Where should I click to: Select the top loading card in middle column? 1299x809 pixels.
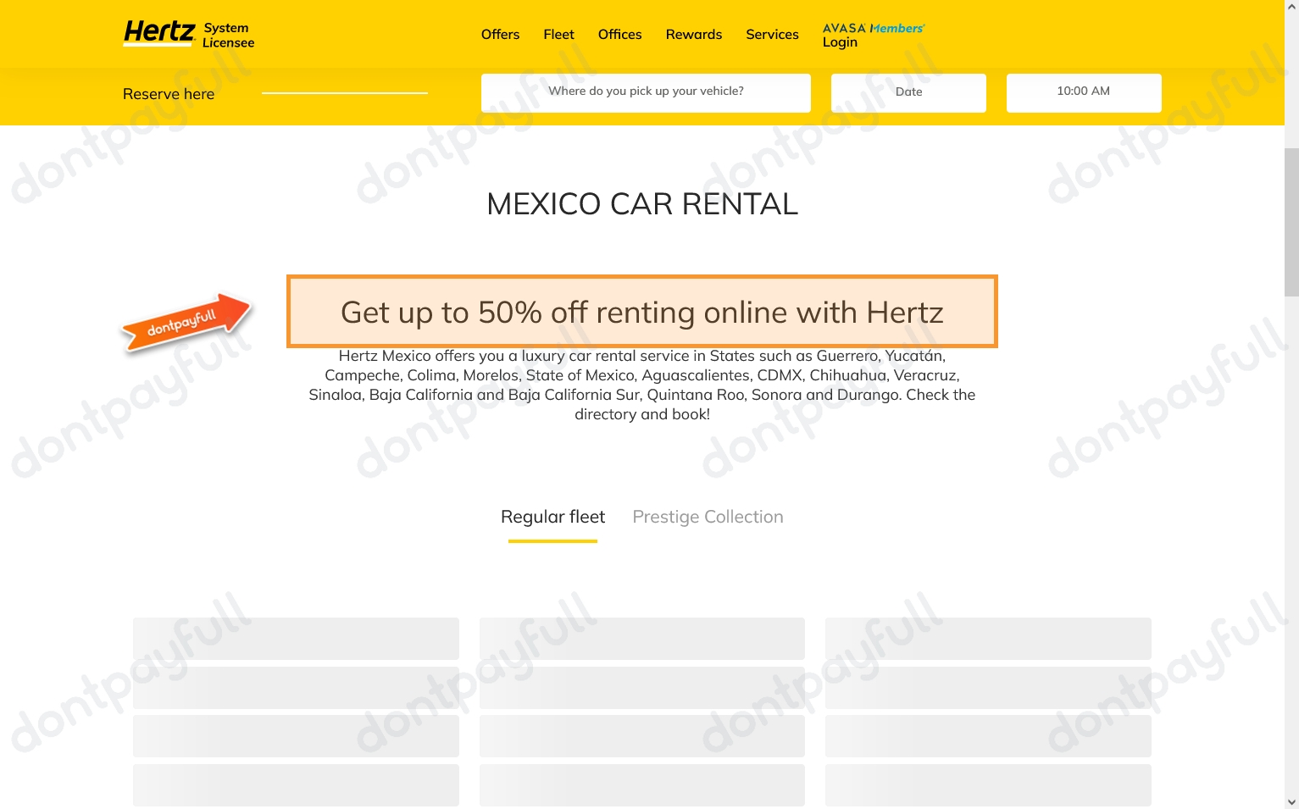[x=641, y=639]
